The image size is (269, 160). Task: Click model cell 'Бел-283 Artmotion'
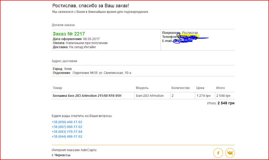(150, 96)
